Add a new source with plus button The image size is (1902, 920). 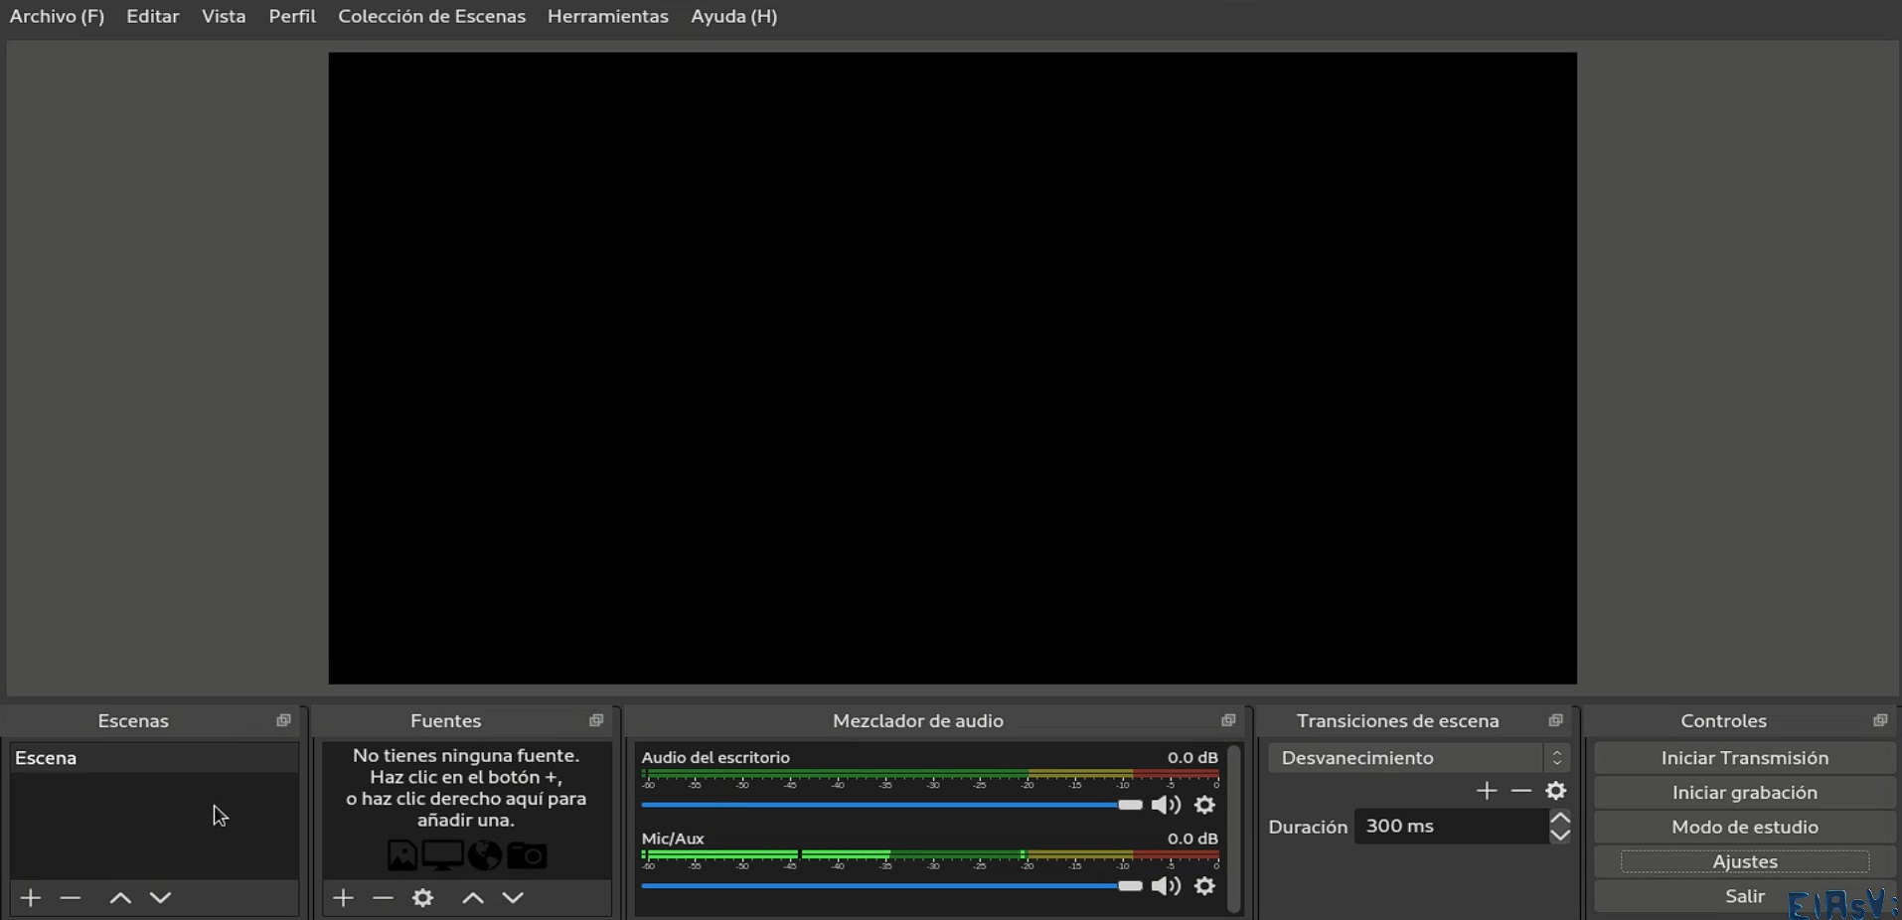(343, 898)
